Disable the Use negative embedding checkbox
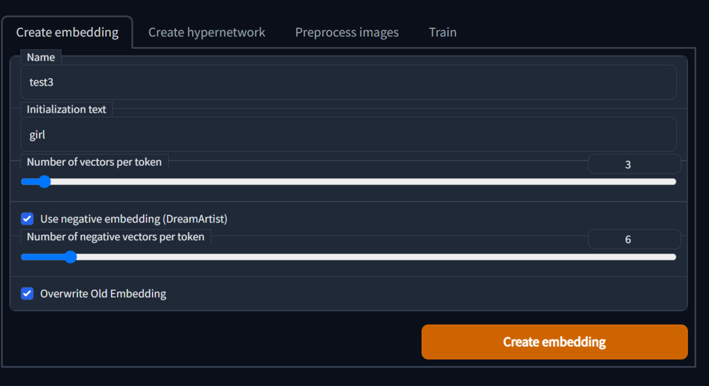The width and height of the screenshot is (709, 386). click(27, 219)
